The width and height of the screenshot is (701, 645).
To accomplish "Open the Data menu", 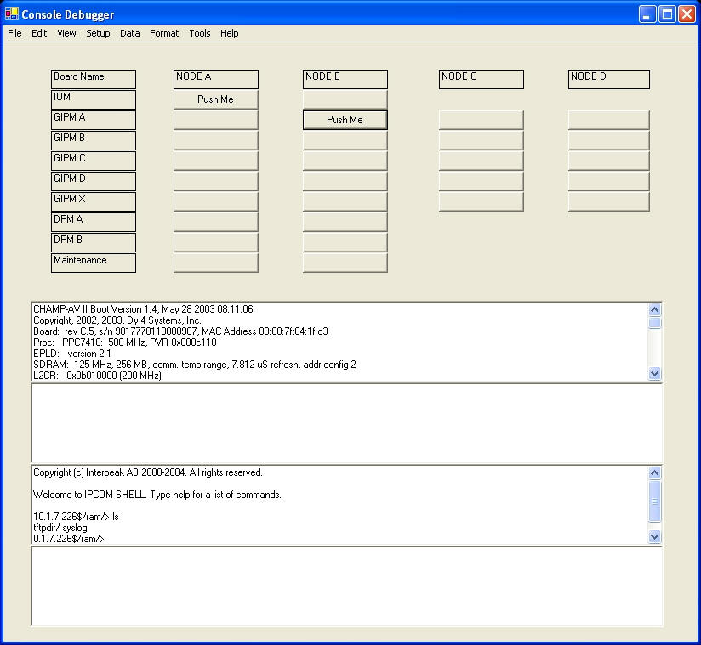I will point(129,33).
